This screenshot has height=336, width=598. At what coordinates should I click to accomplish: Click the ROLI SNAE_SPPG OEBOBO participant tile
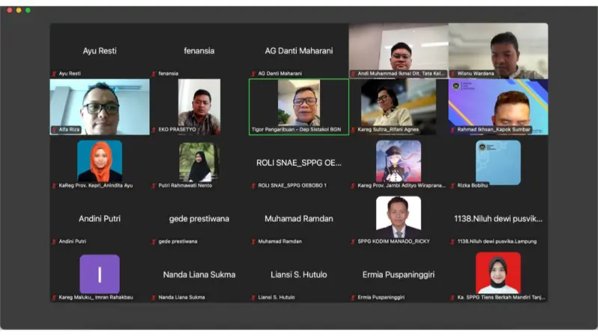[x=298, y=163]
